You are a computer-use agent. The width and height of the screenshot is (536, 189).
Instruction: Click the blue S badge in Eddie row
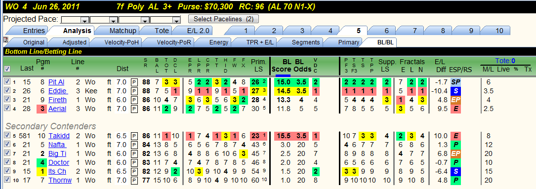(x=454, y=91)
